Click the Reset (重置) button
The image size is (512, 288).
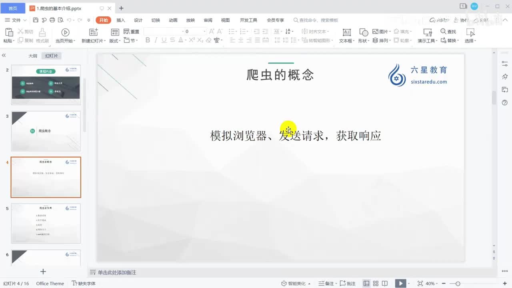pyautogui.click(x=132, y=32)
